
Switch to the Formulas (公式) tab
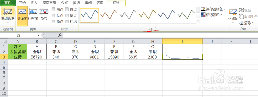[64, 3]
